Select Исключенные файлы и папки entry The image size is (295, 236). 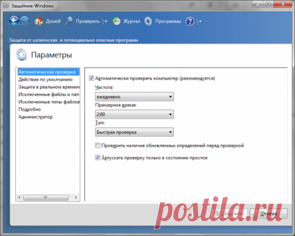click(x=49, y=94)
